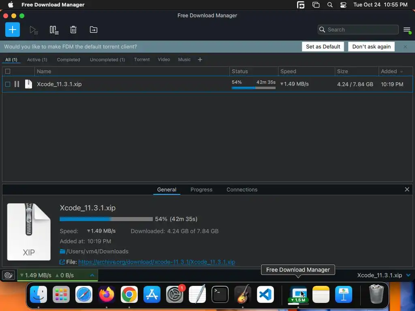Screen dimensions: 415x311
Task: Open the General details tab
Action: tap(167, 190)
